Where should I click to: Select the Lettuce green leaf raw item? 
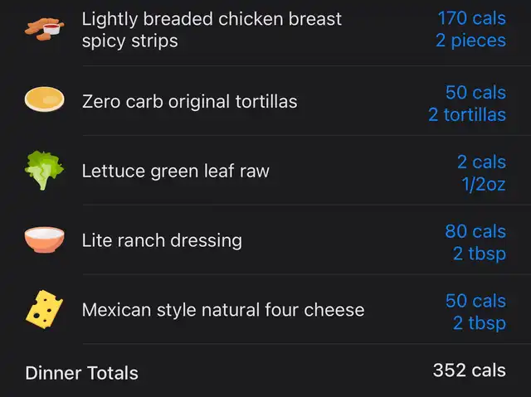pyautogui.click(x=175, y=171)
